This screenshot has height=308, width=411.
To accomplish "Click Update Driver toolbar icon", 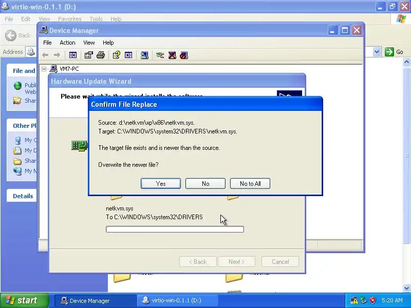I will point(160,55).
